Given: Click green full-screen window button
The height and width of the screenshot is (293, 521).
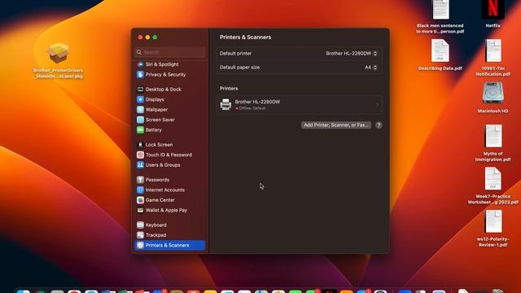Looking at the screenshot, I should click(155, 37).
